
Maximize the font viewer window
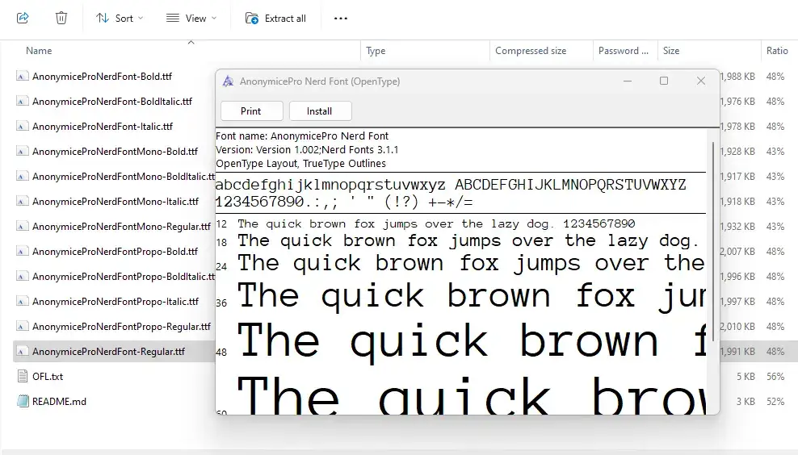tap(664, 81)
